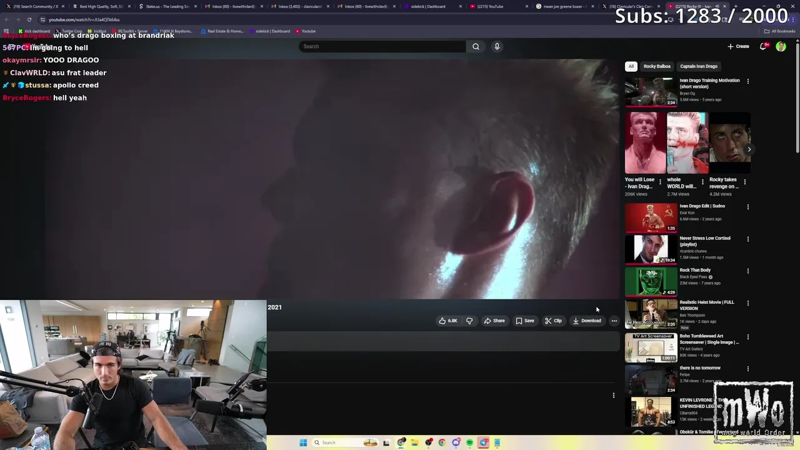Select the All filter chip
The width and height of the screenshot is (800, 450).
click(631, 66)
